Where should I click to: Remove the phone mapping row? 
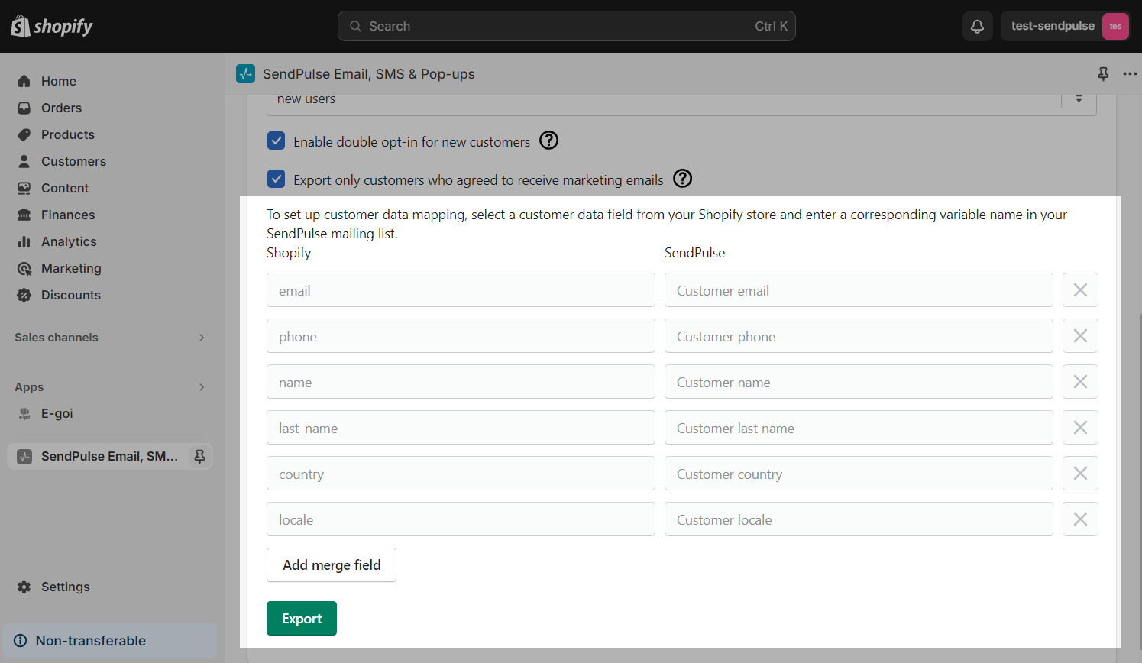[x=1080, y=336]
